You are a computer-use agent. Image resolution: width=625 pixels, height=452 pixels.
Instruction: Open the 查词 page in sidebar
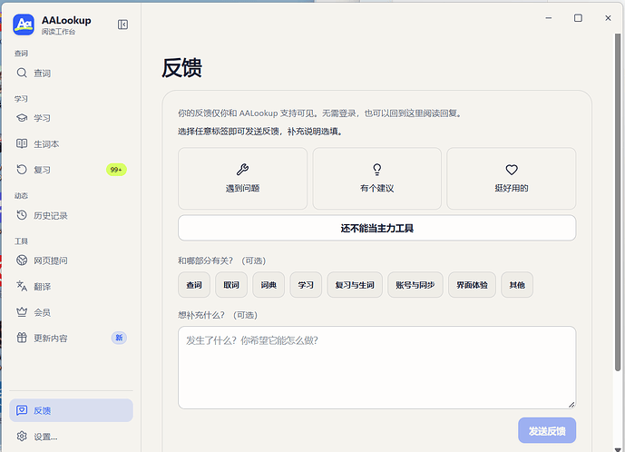pos(71,73)
